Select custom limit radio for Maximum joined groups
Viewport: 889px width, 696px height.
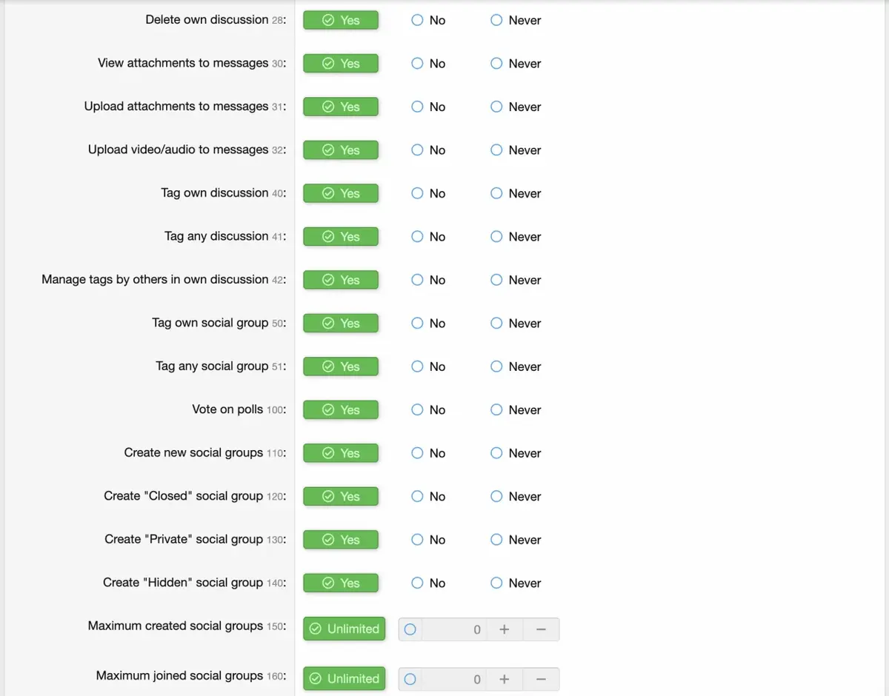click(x=410, y=679)
